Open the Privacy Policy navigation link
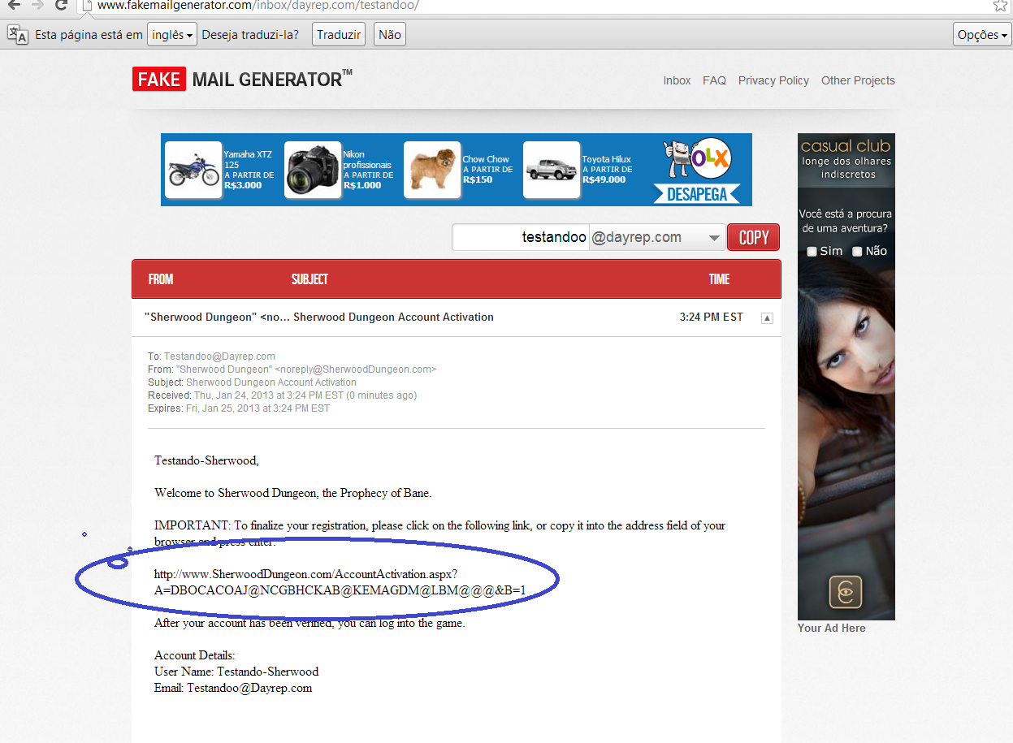This screenshot has height=743, width=1013. (773, 80)
